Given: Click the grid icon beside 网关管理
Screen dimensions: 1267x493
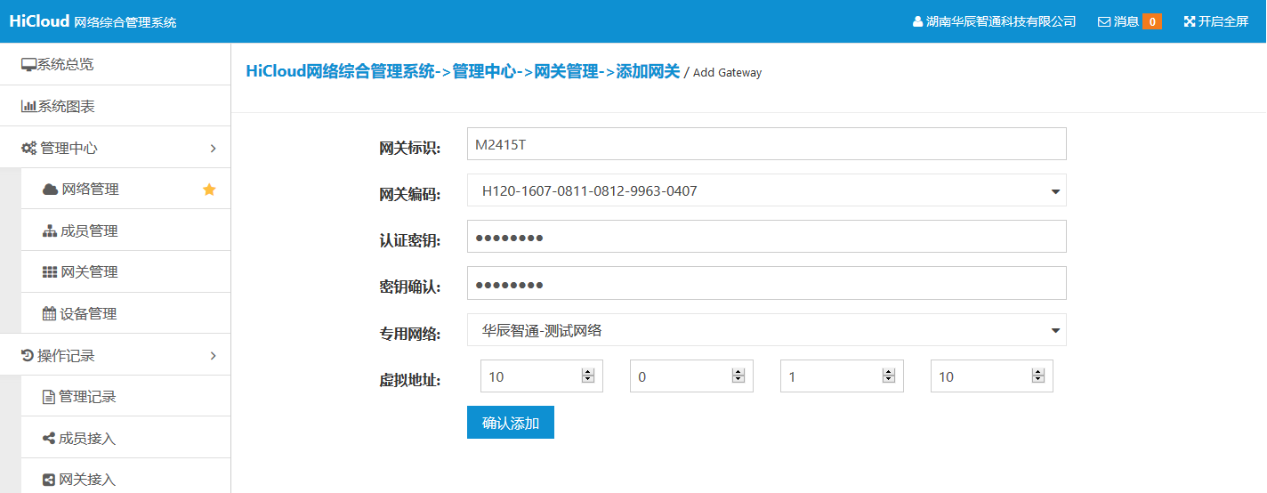Looking at the screenshot, I should pos(50,272).
